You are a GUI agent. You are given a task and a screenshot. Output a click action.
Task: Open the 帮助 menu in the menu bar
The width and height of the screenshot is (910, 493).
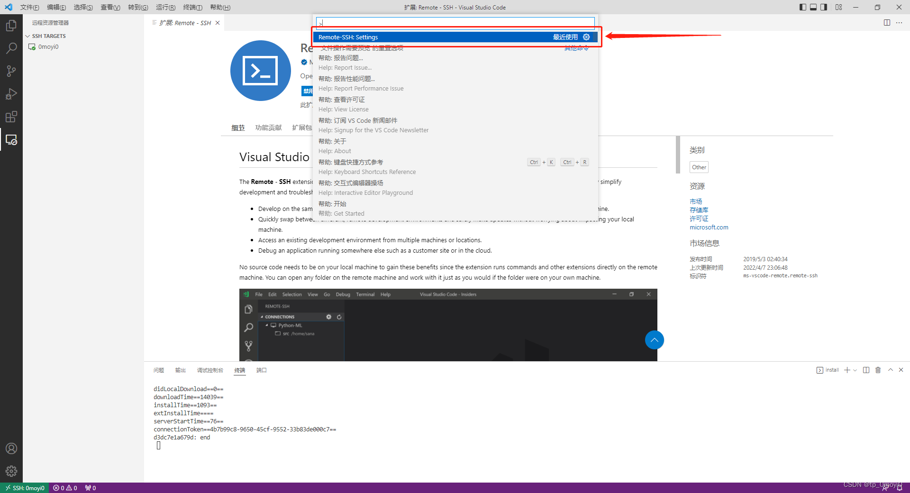(x=219, y=7)
